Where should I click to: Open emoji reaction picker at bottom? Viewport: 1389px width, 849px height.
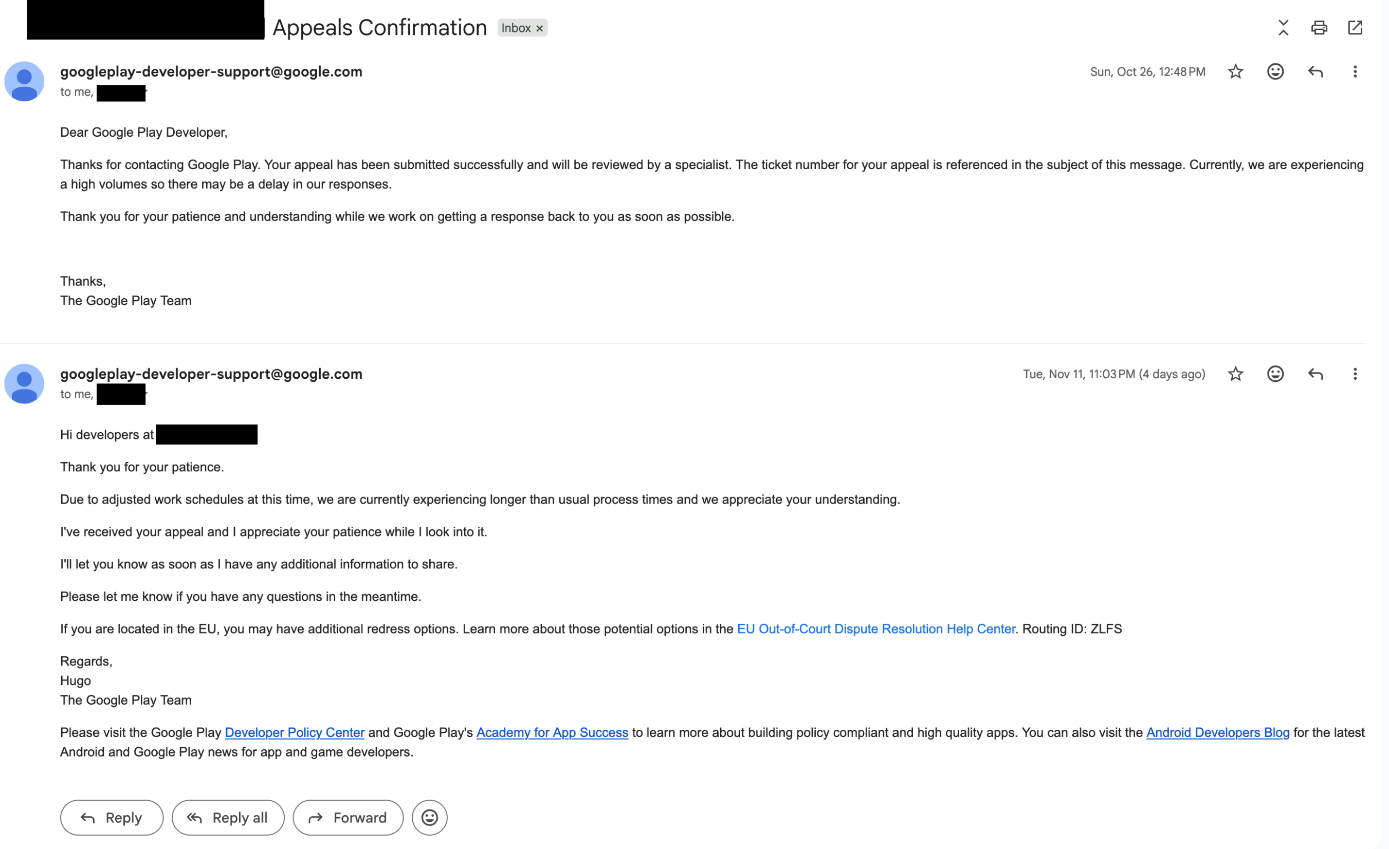(x=430, y=818)
